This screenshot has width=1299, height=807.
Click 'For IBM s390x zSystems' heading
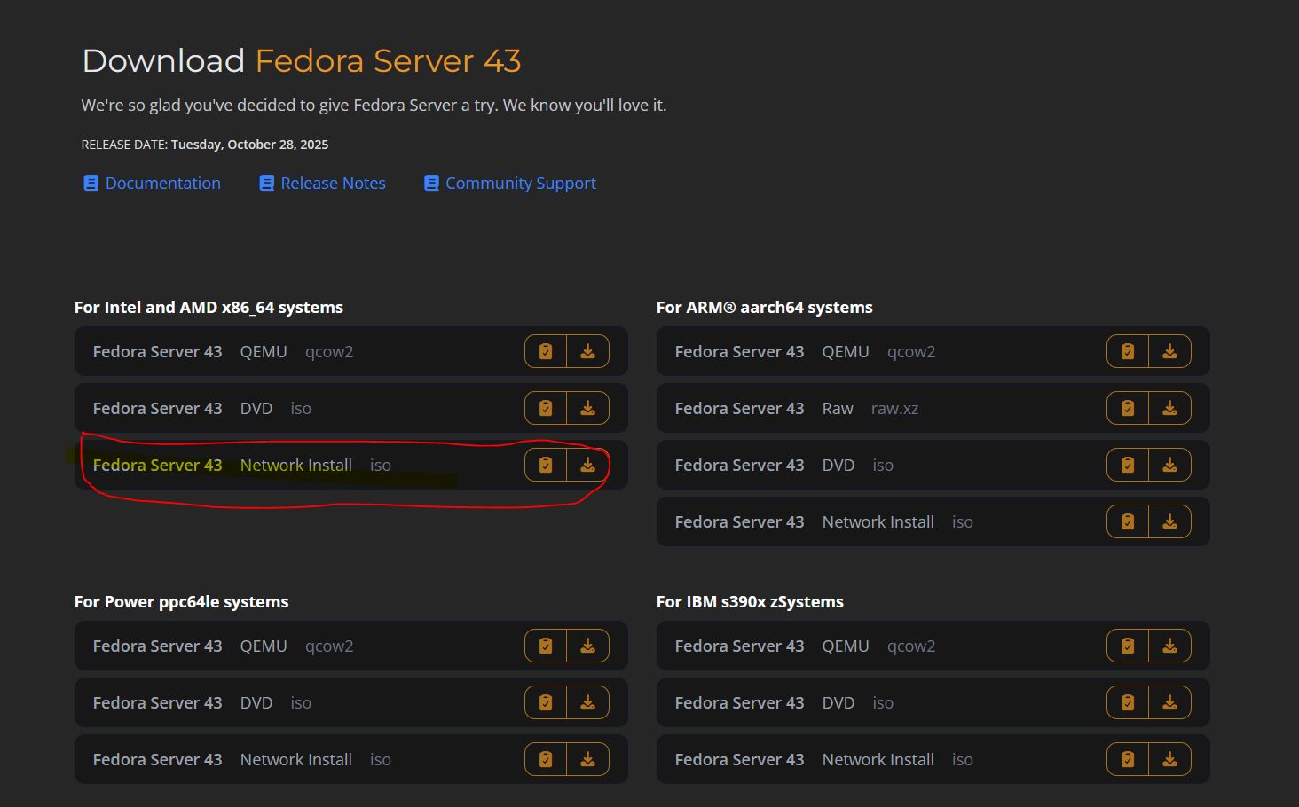pyautogui.click(x=750, y=602)
